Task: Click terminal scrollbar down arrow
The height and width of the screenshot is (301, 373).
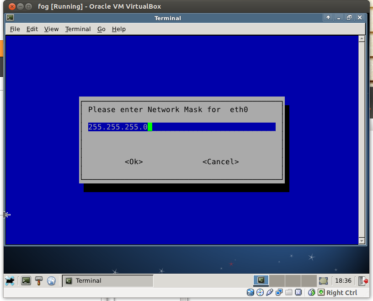Action: [x=362, y=241]
